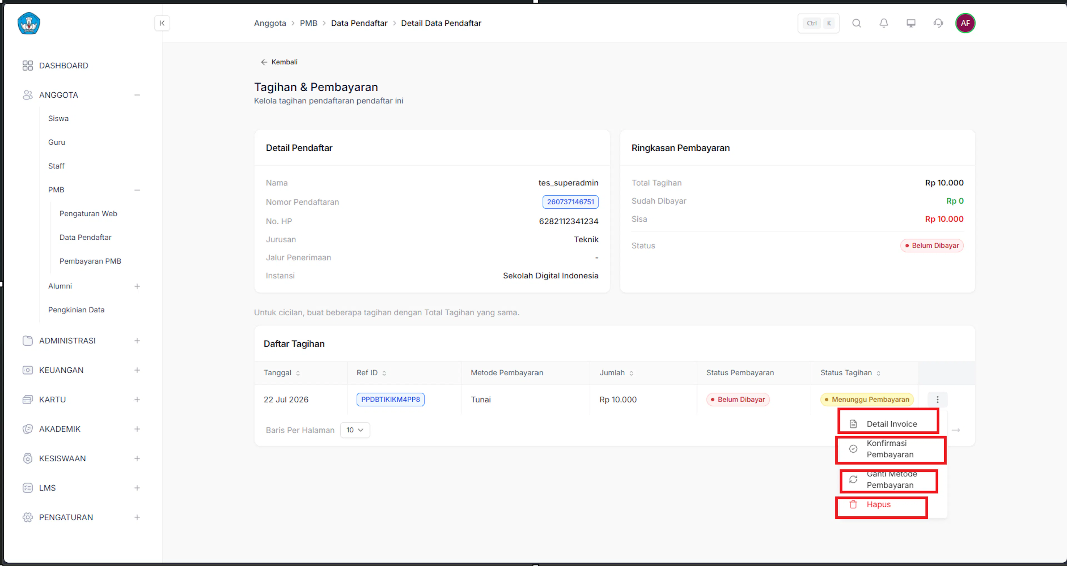This screenshot has height=566, width=1067.
Task: Click the Sisa amount Rp 10.000
Action: tap(944, 219)
